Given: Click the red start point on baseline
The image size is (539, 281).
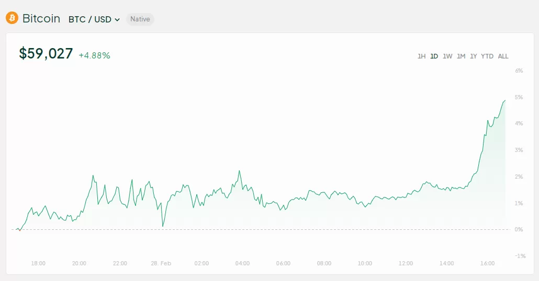Looking at the screenshot, I should (19, 230).
